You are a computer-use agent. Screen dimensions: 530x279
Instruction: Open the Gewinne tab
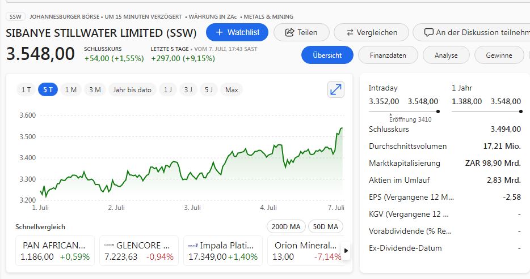point(499,55)
